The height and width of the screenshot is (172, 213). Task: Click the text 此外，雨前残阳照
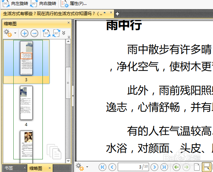click(170, 90)
